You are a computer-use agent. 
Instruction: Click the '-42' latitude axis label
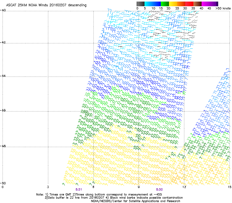(3, 42)
